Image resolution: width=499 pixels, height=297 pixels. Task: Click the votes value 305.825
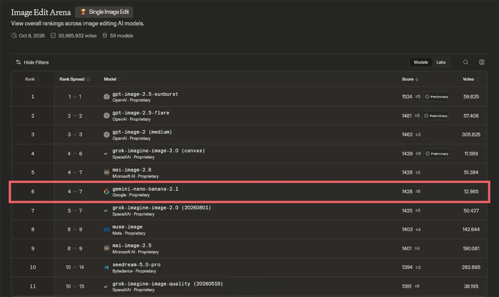pyautogui.click(x=471, y=135)
